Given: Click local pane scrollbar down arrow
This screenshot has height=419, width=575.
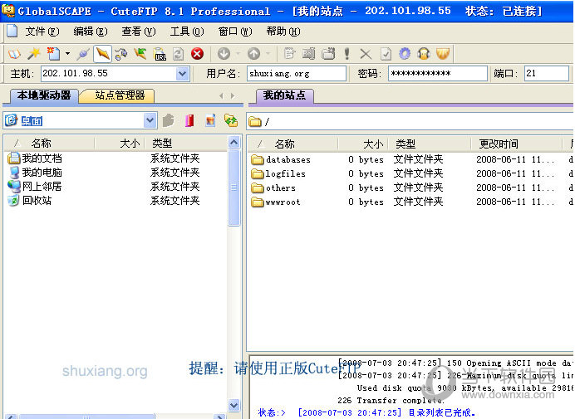Looking at the screenshot, I should tap(234, 405).
